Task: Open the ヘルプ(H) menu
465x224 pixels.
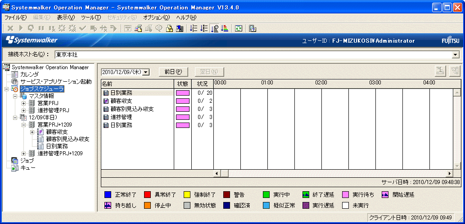Action: [x=186, y=18]
